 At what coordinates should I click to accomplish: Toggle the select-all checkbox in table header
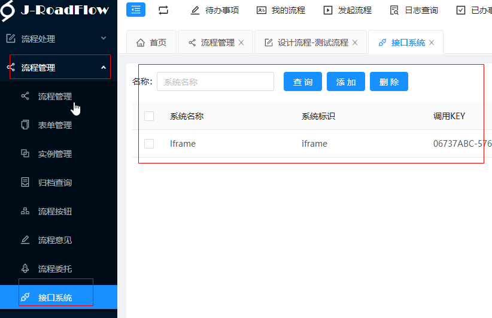click(x=149, y=116)
